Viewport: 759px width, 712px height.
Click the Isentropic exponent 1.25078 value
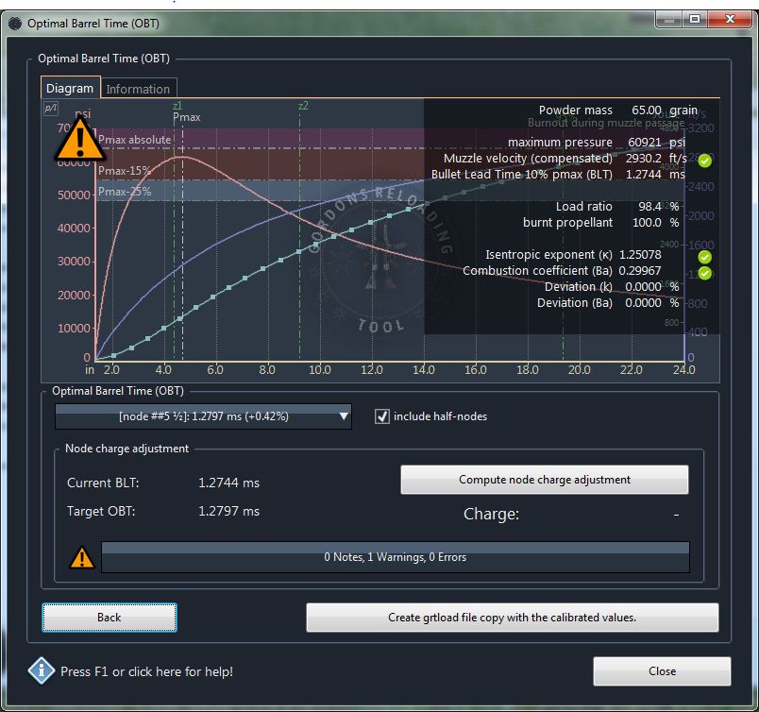point(640,255)
